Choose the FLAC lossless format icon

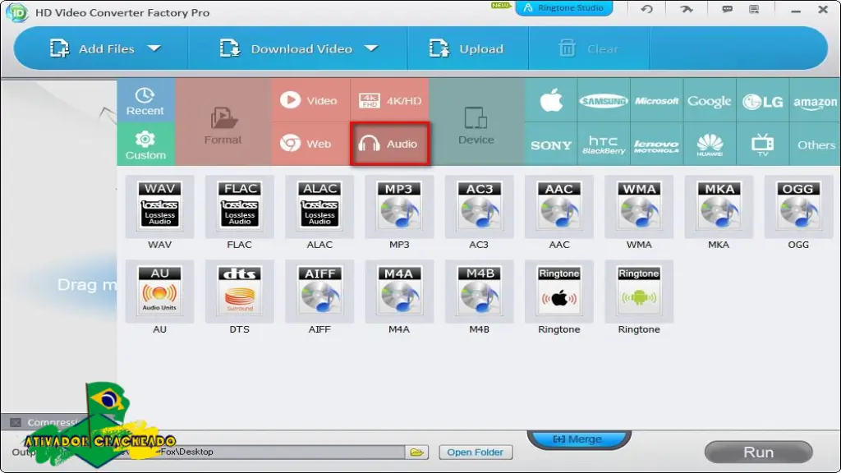239,207
